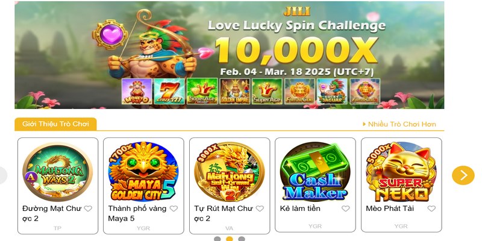
Task: Select the Lucky Jaguar banner thumbnail
Action: (x=333, y=92)
